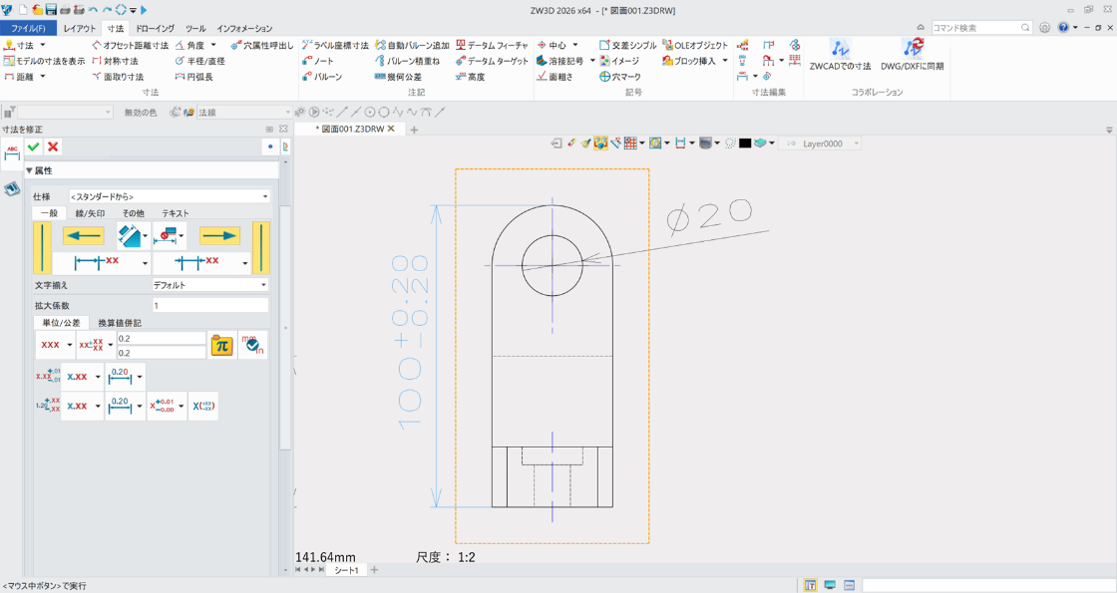
Task: Insert a 交差シンボル intersection symbol
Action: (627, 46)
